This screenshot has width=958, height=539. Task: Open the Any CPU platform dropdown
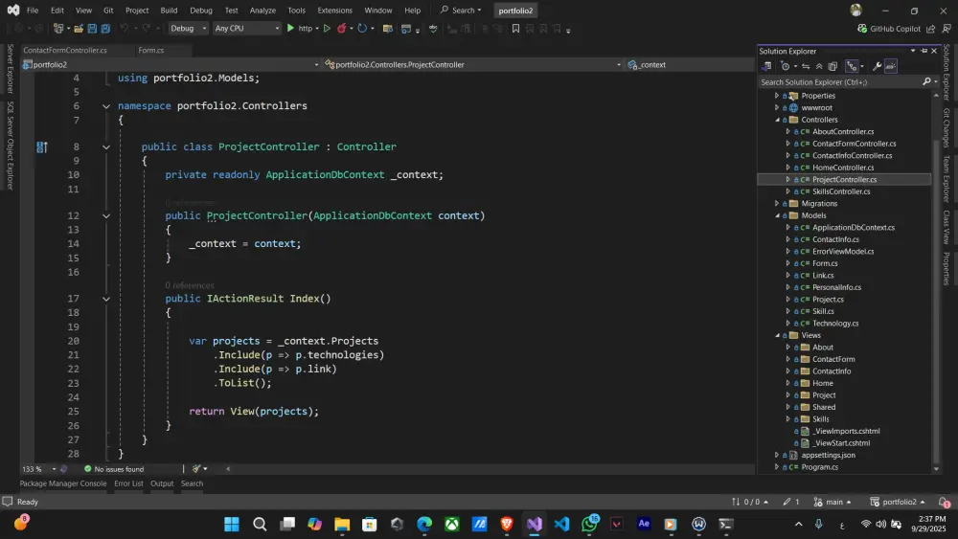point(247,29)
